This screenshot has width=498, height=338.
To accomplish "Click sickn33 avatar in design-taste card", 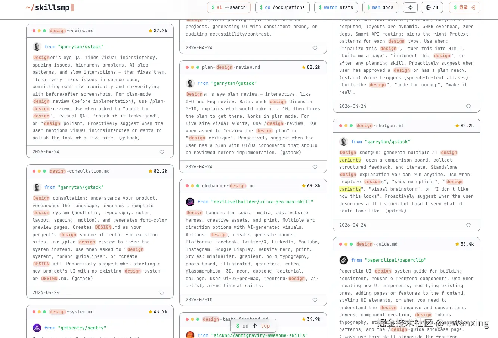I will (190, 335).
